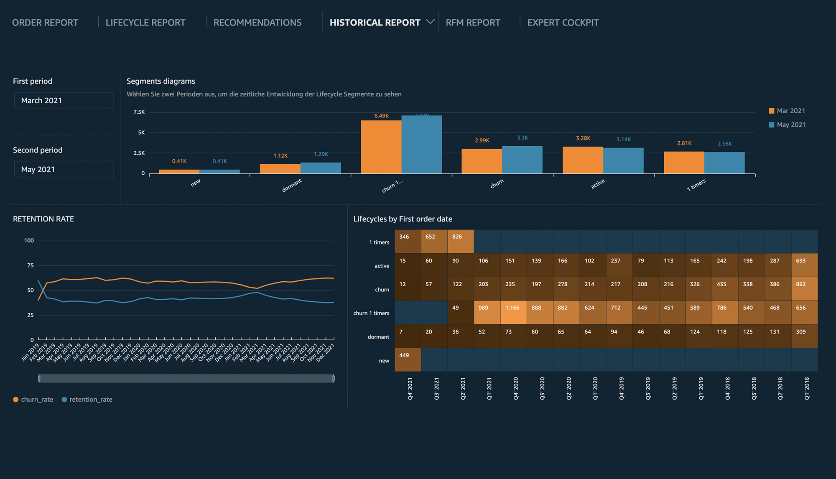Grab right handle of retention range slider
Image resolution: width=836 pixels, height=479 pixels.
pyautogui.click(x=333, y=379)
